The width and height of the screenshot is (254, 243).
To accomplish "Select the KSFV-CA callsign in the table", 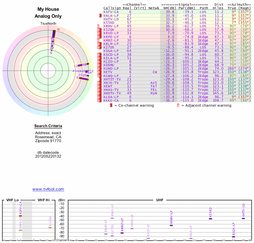I will coord(111,12).
